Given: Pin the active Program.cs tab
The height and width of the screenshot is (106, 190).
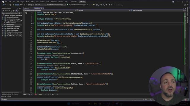Looking at the screenshot, I should 41,8.
